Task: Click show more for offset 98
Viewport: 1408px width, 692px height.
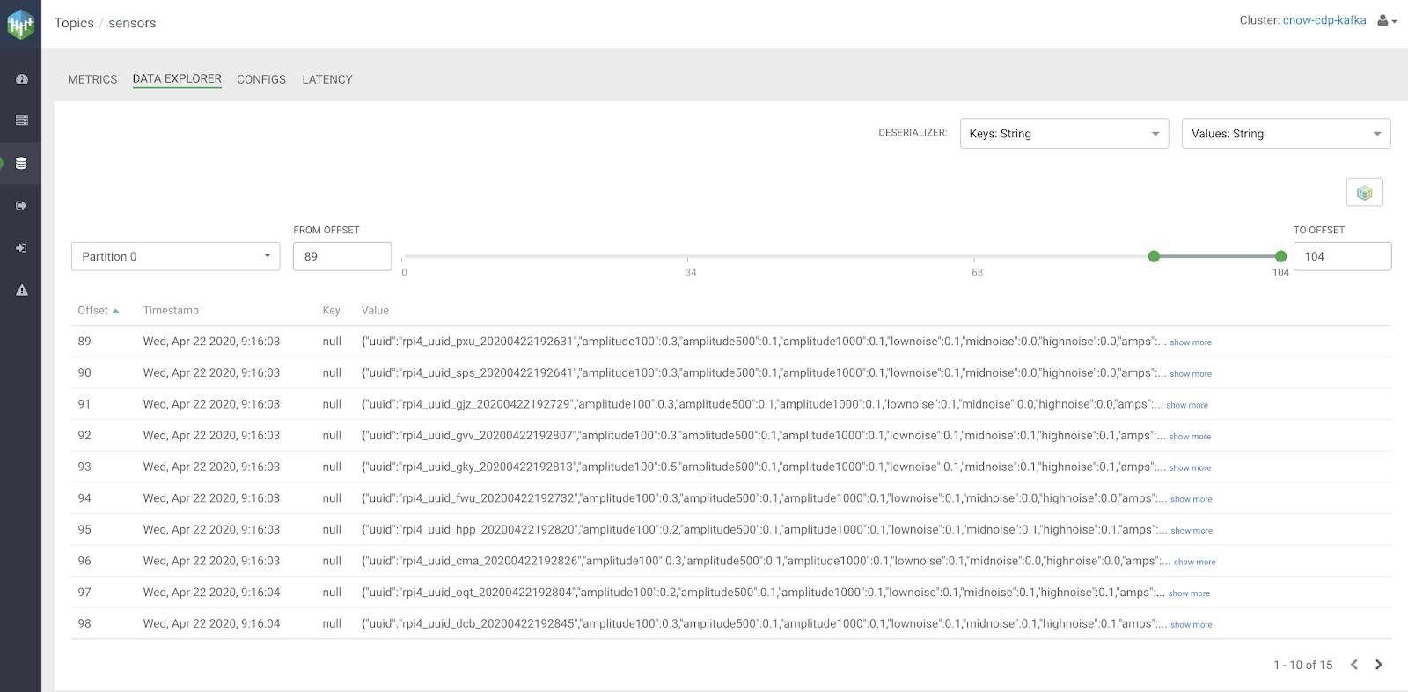Action: [x=1192, y=625]
